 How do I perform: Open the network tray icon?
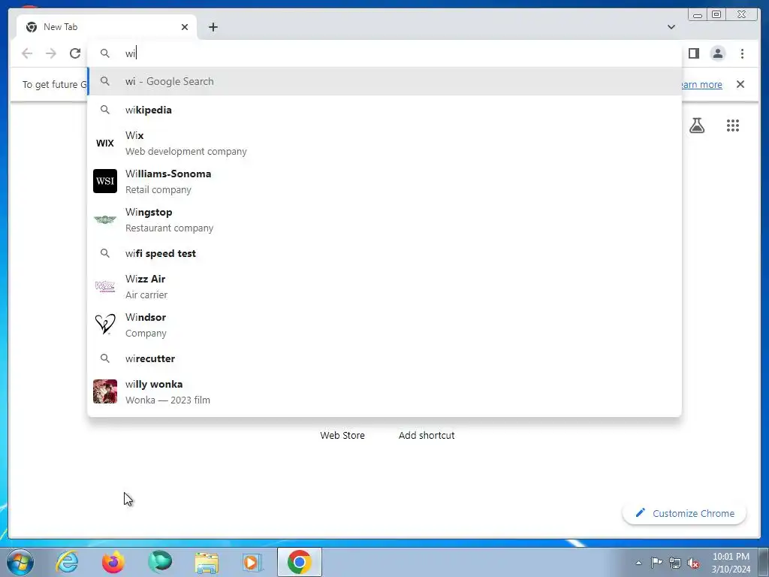(x=675, y=563)
